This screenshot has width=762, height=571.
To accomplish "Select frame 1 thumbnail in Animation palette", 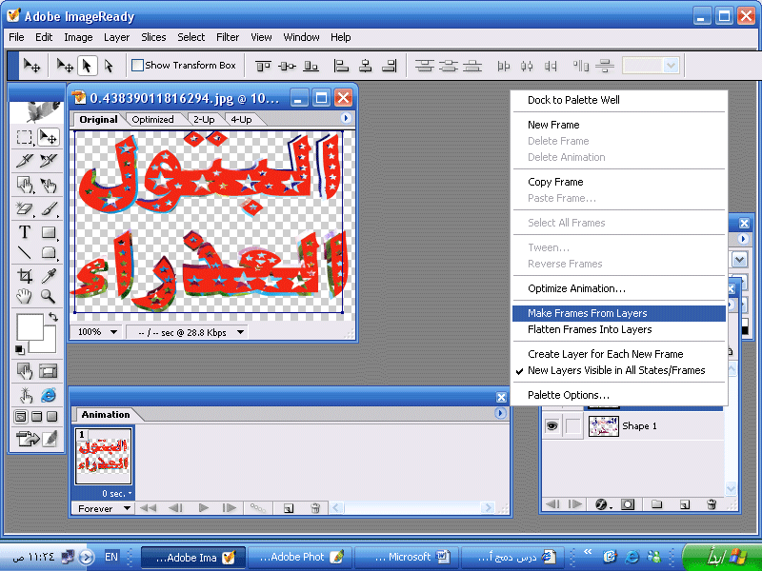I will pos(104,457).
